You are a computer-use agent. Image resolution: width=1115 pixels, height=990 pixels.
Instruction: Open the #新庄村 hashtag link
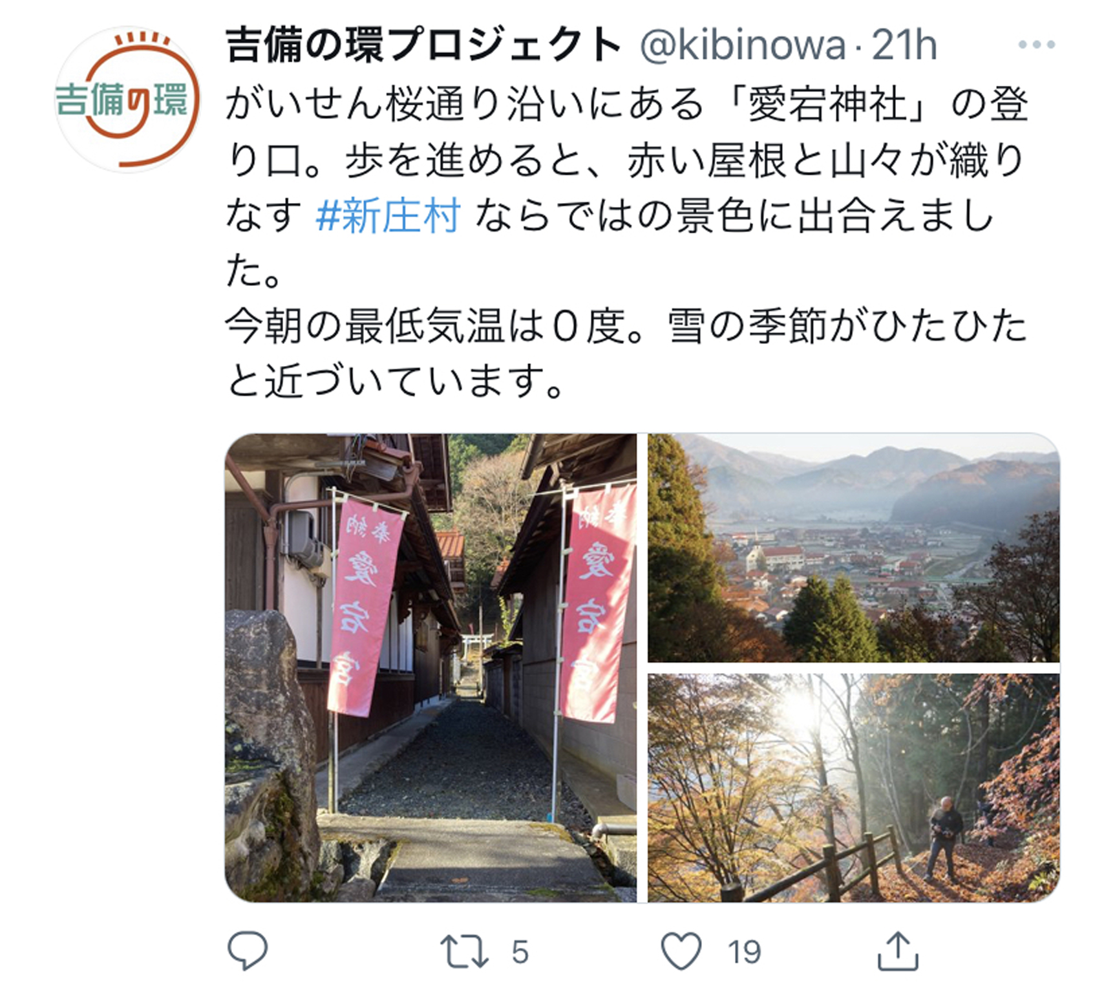[388, 215]
